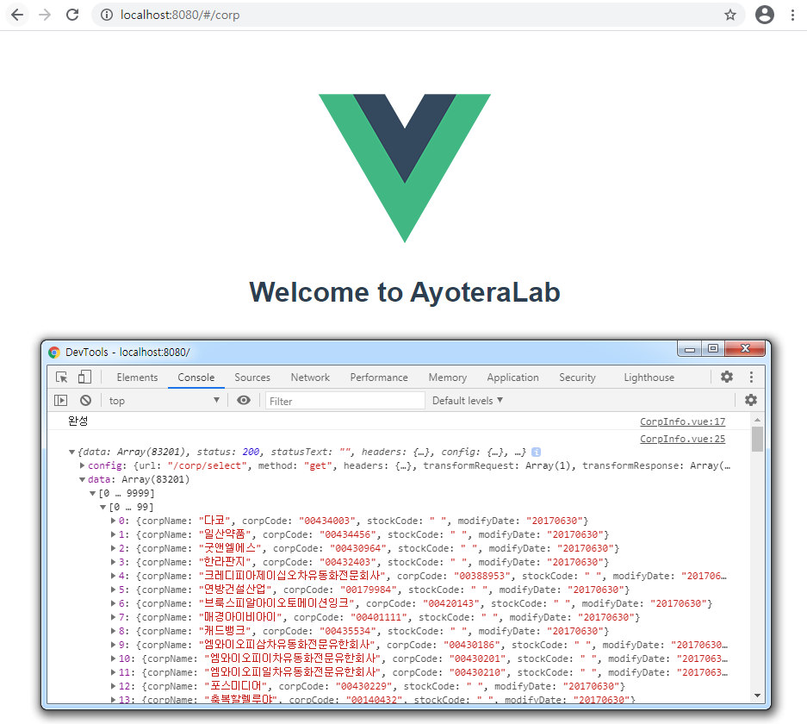Image resolution: width=807 pixels, height=724 pixels.
Task: Expand entry 4 with corpCode 00388953
Action: tap(113, 576)
